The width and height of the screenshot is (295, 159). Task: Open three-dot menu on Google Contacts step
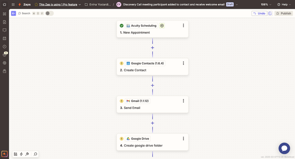pos(184,63)
